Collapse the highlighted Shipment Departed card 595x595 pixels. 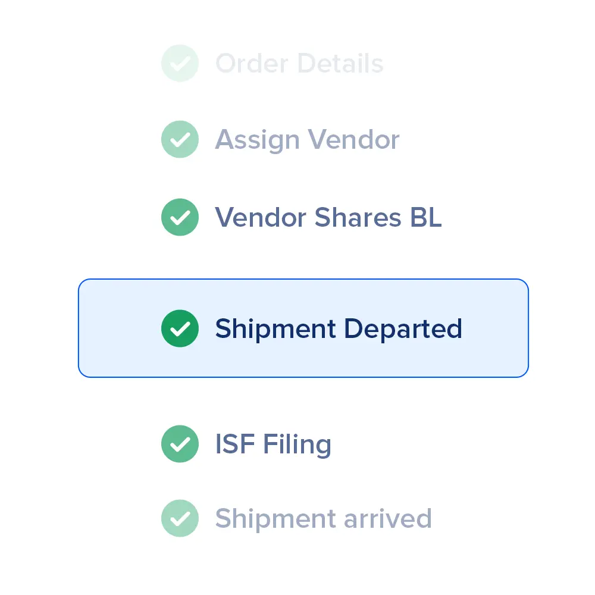(x=303, y=328)
